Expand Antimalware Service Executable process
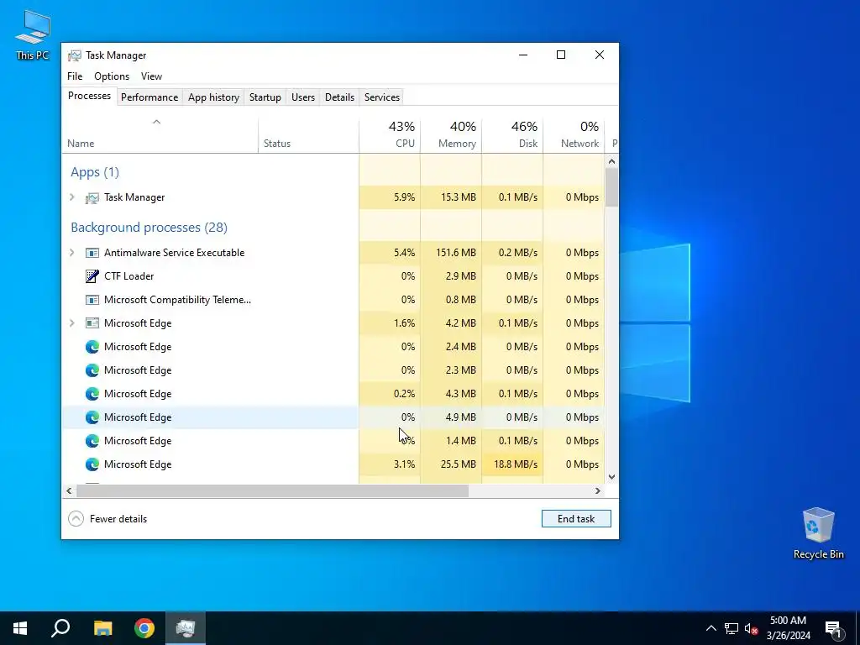Image resolution: width=860 pixels, height=645 pixels. pos(72,252)
